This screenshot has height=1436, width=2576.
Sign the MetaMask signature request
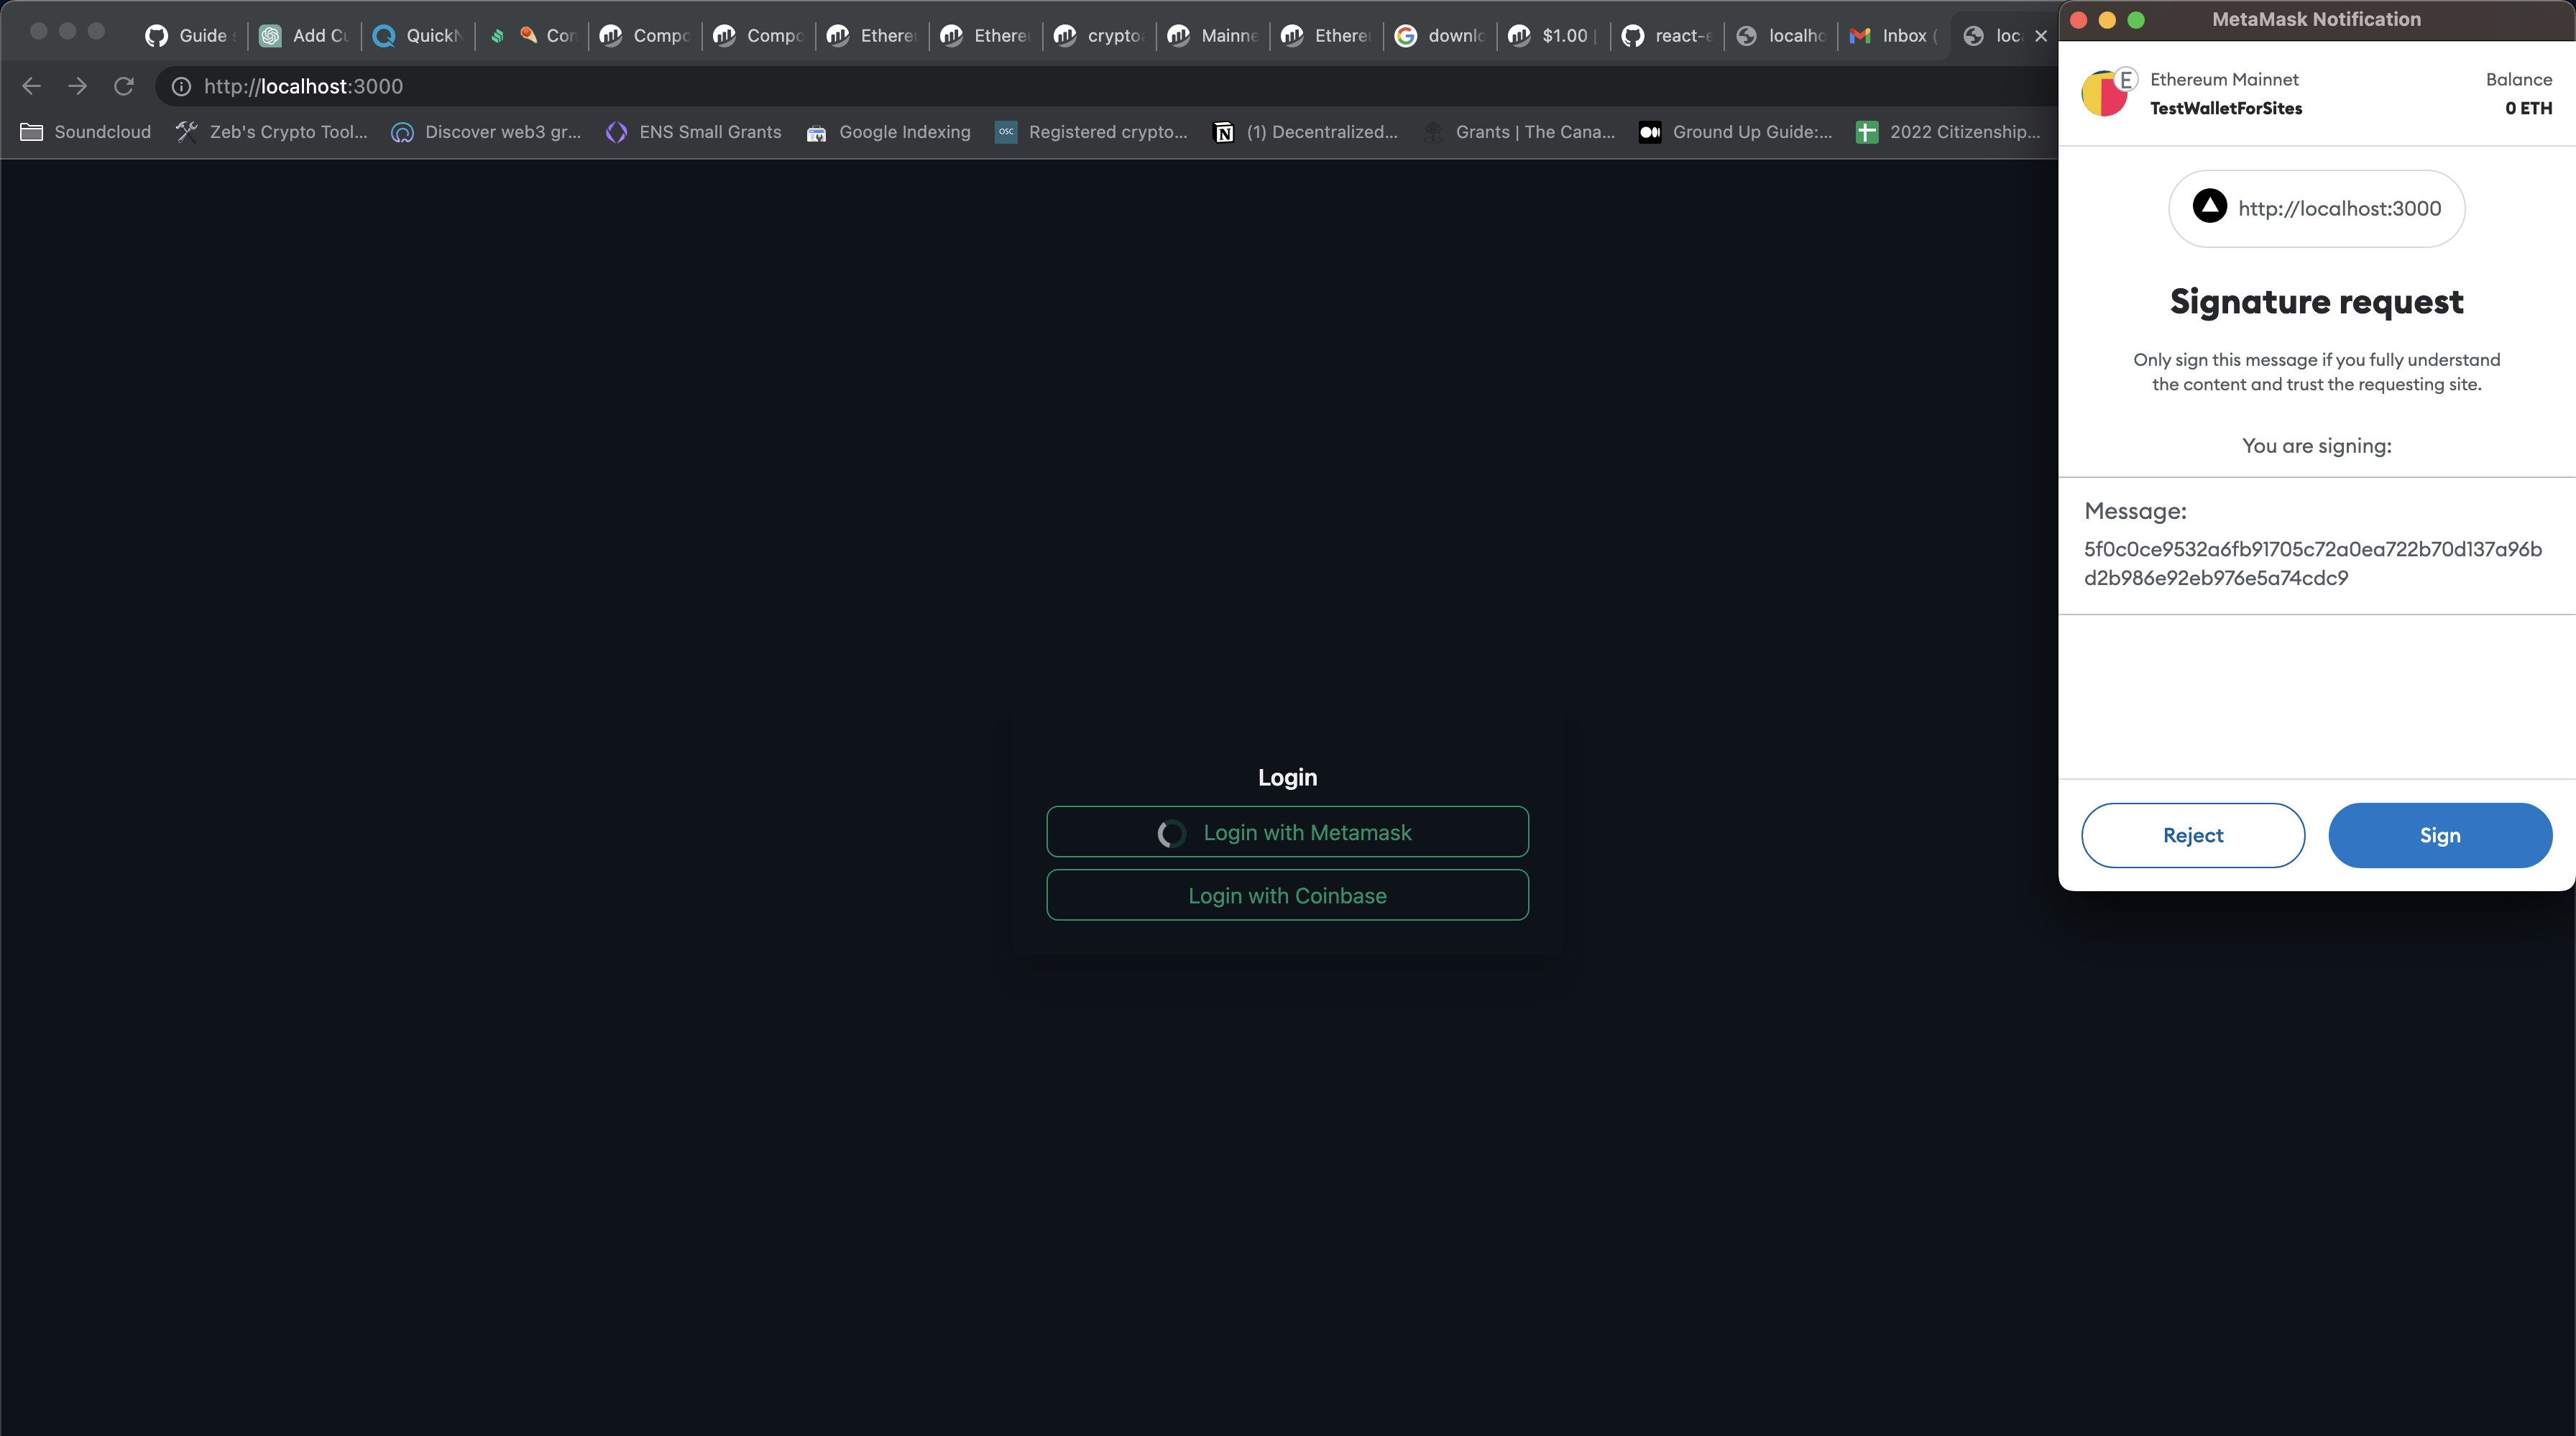click(x=2439, y=835)
